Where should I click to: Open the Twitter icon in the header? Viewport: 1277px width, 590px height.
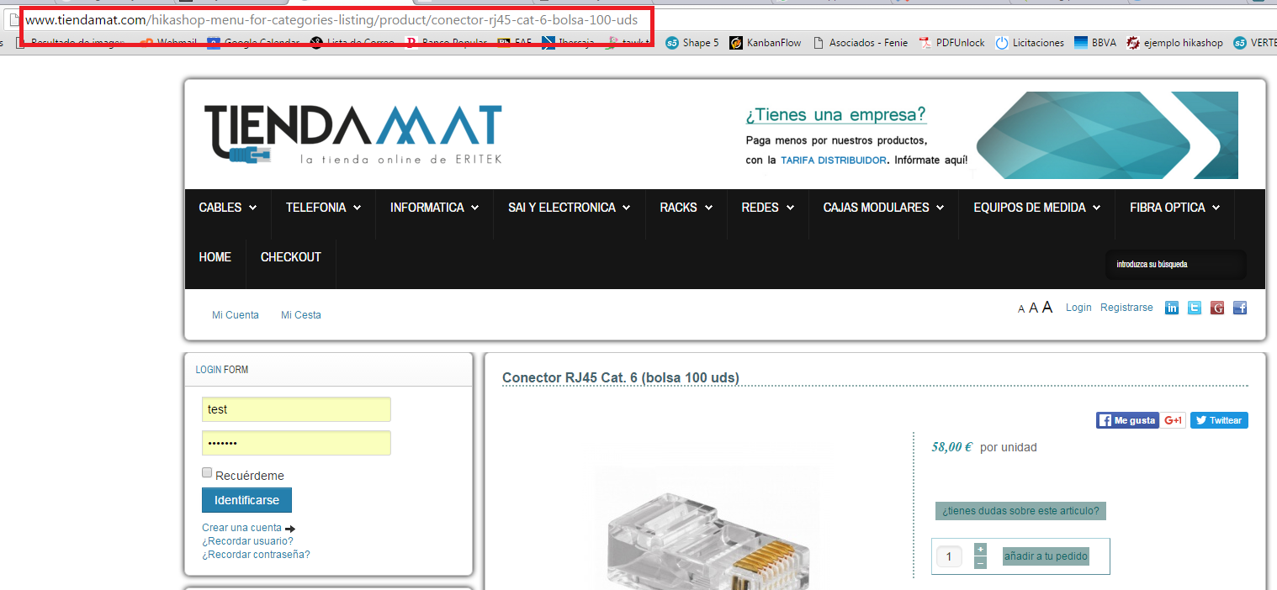click(1195, 308)
